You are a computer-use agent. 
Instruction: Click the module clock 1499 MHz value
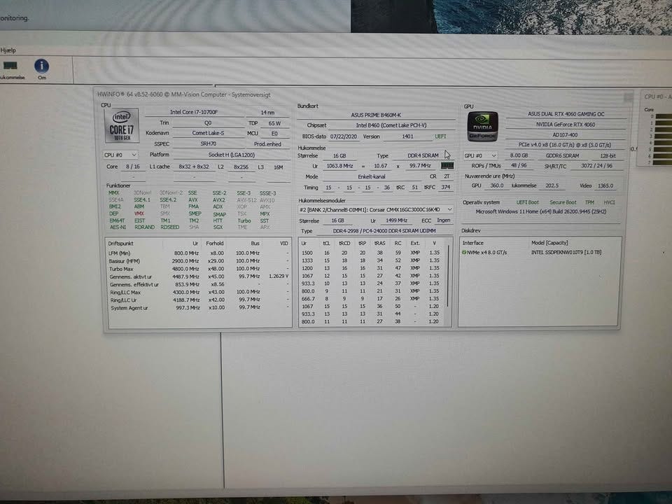coord(396,220)
